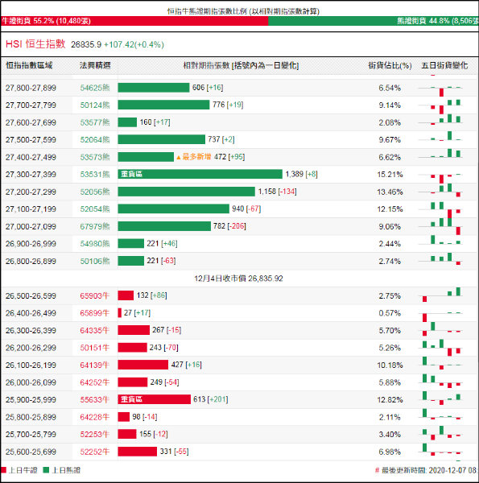Open bear warrant 52064熊

point(95,139)
